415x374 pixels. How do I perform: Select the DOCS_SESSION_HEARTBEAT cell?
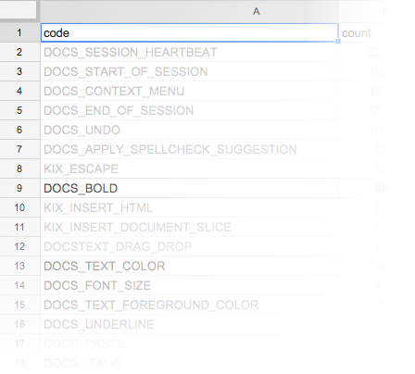tap(190, 52)
